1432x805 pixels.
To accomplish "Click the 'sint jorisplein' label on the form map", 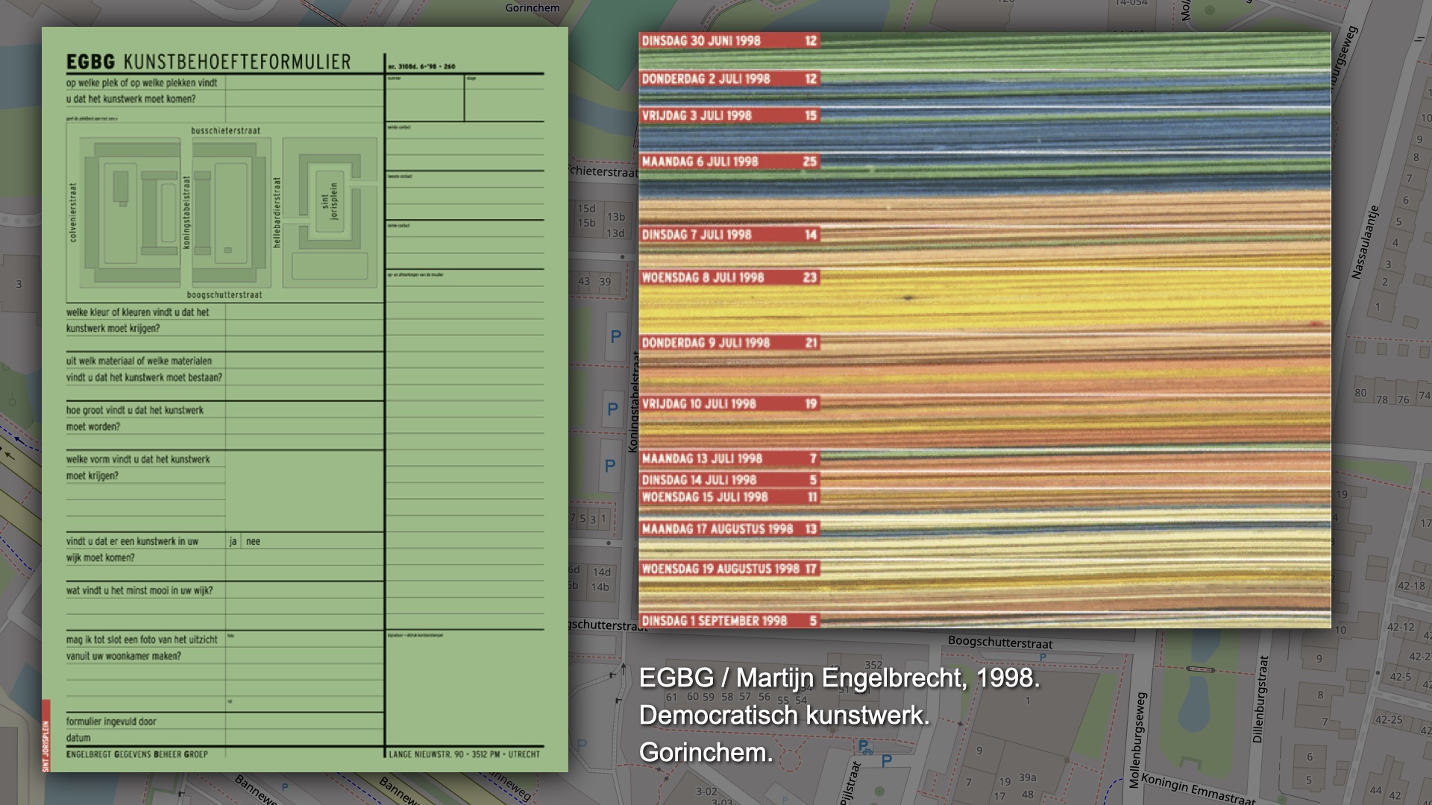I will [329, 201].
